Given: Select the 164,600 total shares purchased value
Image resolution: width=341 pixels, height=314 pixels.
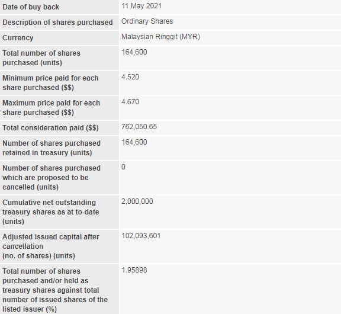Looking at the screenshot, I should [x=134, y=52].
